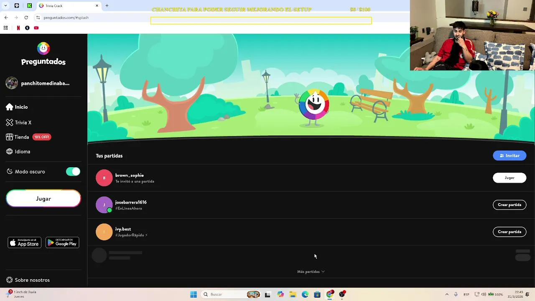Screen dimensions: 535x301
Task: Click brown_sophie's red avatar
Action: point(104,178)
